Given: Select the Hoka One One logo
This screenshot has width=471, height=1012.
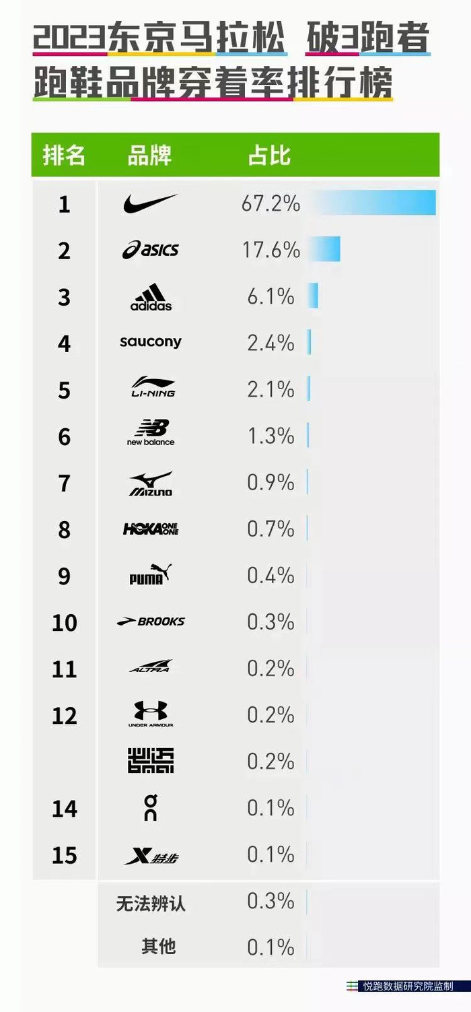Looking at the screenshot, I should coord(151,529).
